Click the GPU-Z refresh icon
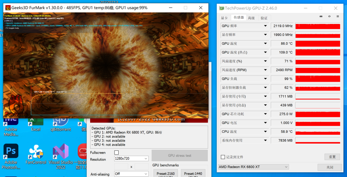This screenshot has width=347, height=177. 329,16
